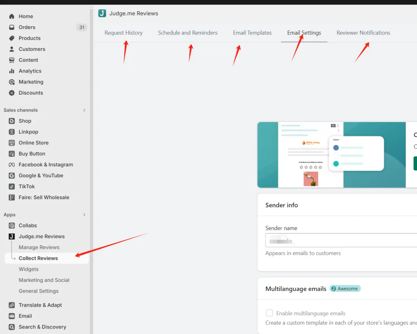Click 'Appears in emails to customers' text
The height and width of the screenshot is (334, 417).
coord(303,253)
